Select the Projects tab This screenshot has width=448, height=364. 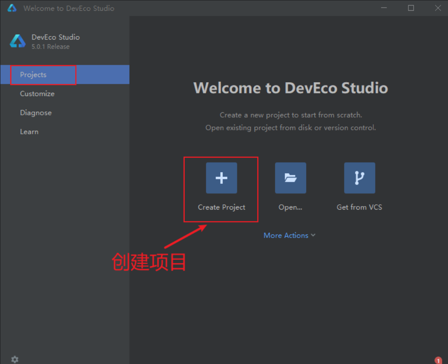[65, 74]
